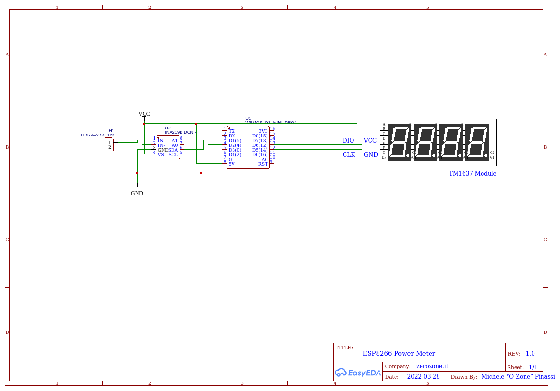Click the sheet number 1/1

[x=533, y=367]
